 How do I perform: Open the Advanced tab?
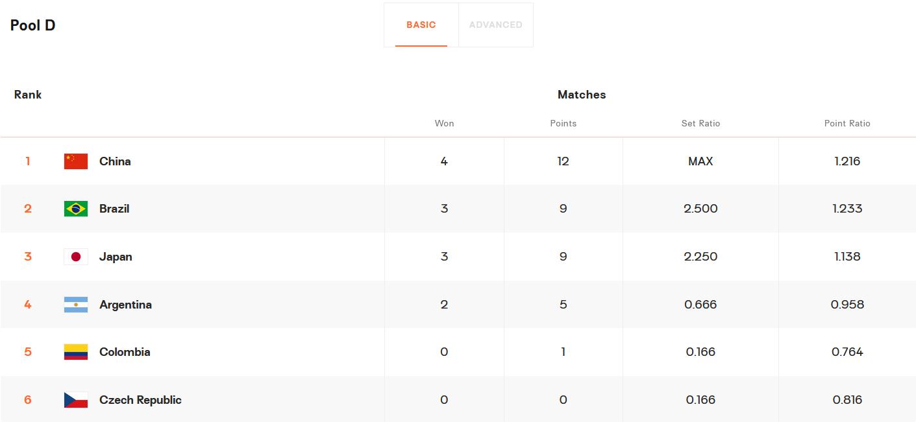495,25
